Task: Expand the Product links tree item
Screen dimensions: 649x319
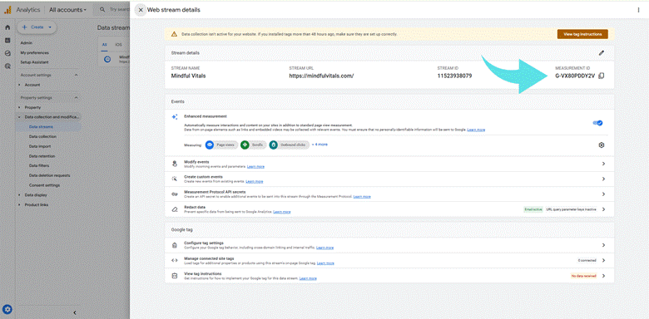Action: [x=19, y=205]
